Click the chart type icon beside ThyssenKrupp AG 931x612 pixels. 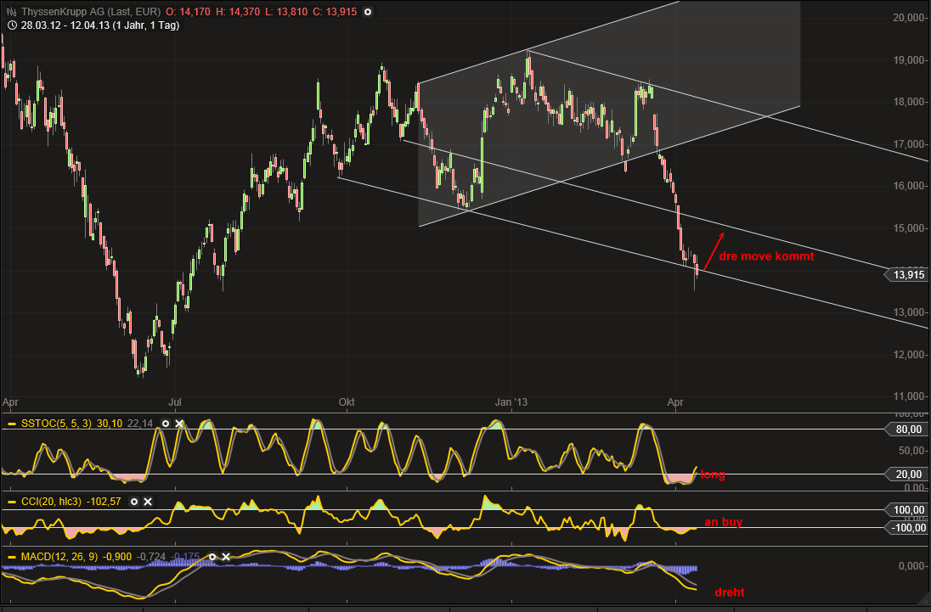click(11, 12)
